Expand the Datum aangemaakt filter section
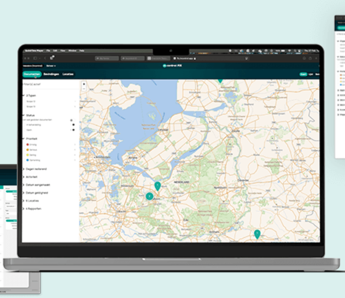345x298 pixels. pos(37,185)
